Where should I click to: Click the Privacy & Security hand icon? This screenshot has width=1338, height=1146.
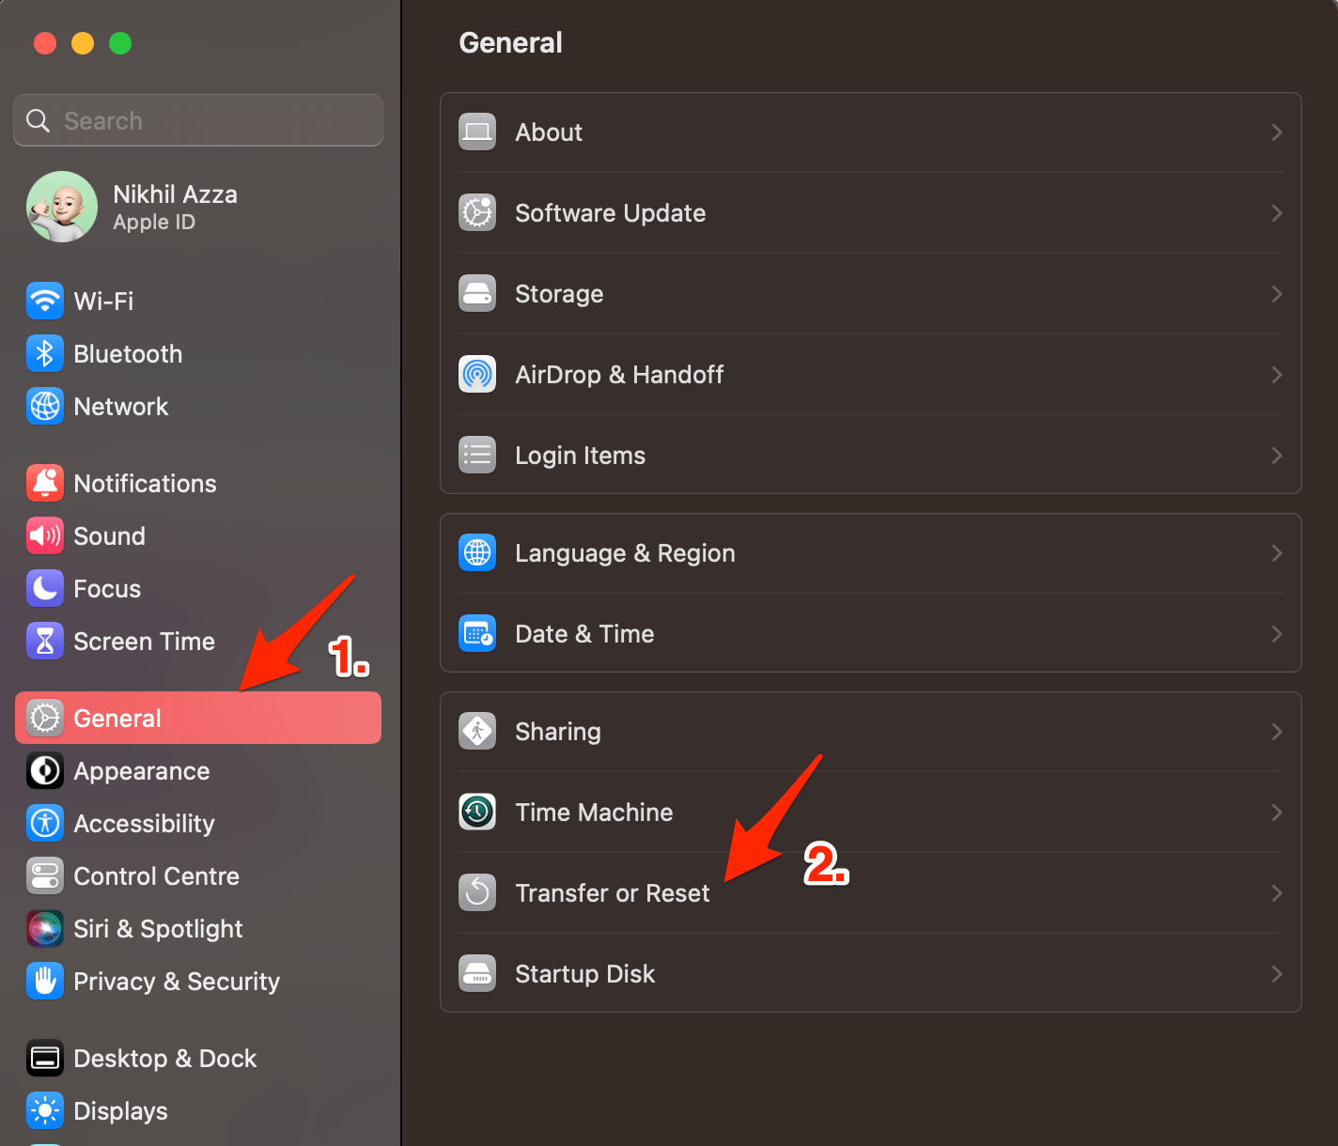[x=45, y=982]
